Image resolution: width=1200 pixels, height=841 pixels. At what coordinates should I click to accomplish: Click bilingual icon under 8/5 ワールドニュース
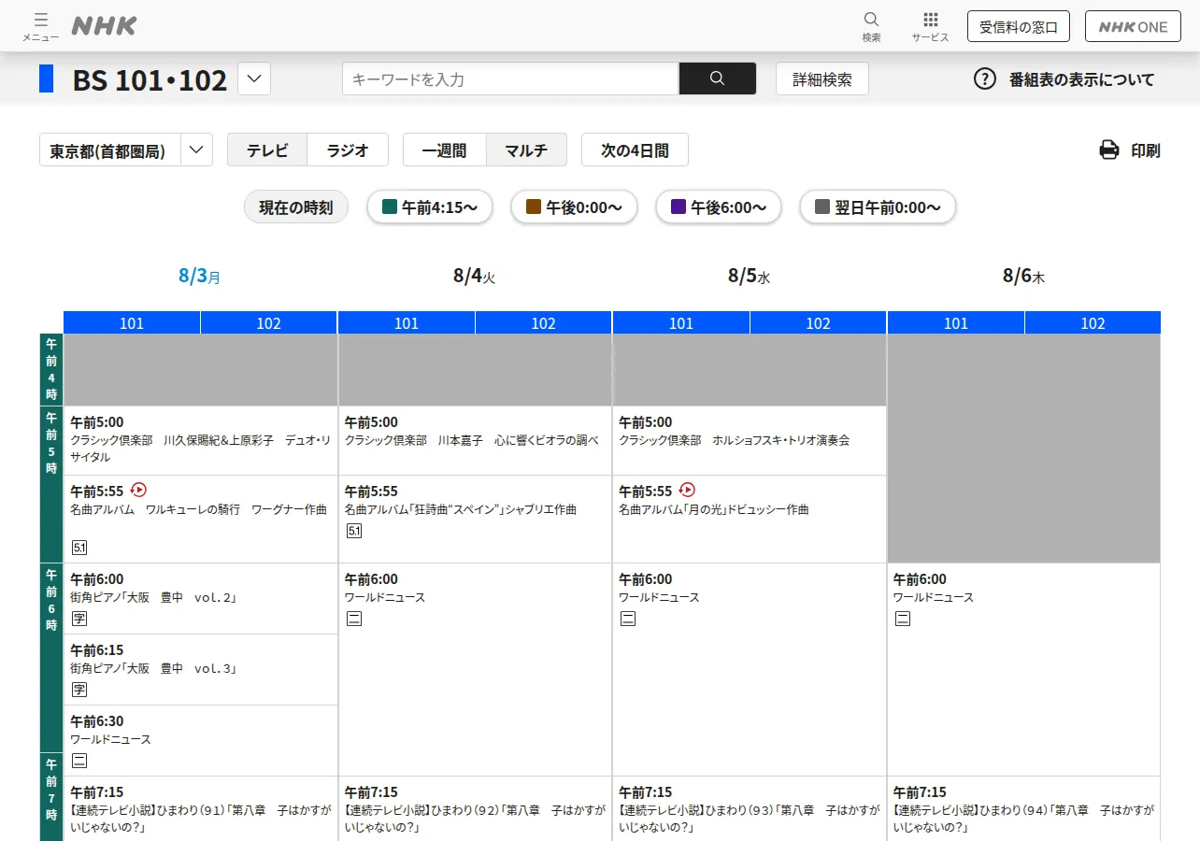[628, 618]
